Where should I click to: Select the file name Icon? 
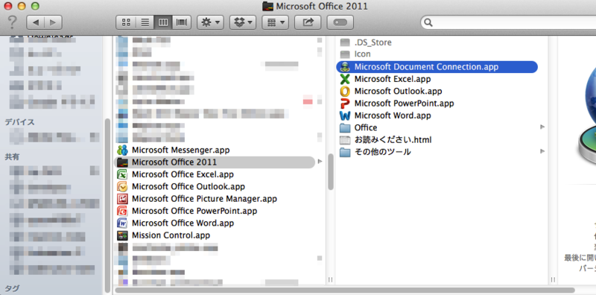coord(363,54)
